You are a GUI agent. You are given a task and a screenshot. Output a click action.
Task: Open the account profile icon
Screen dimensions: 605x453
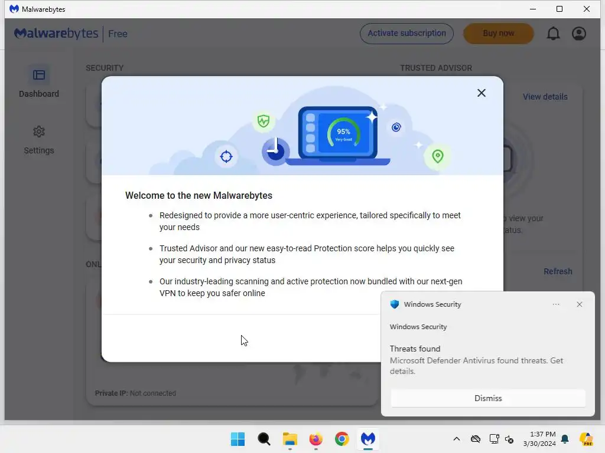pos(579,34)
